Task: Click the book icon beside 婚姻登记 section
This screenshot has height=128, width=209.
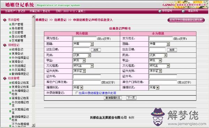Action: click(x=5, y=45)
